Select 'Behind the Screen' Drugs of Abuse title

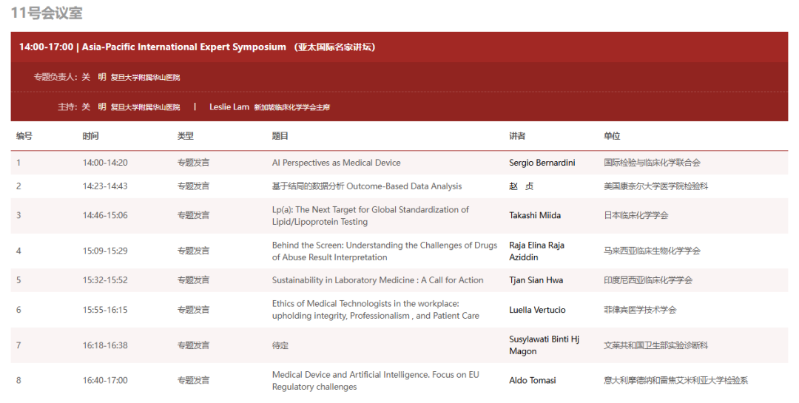point(385,251)
